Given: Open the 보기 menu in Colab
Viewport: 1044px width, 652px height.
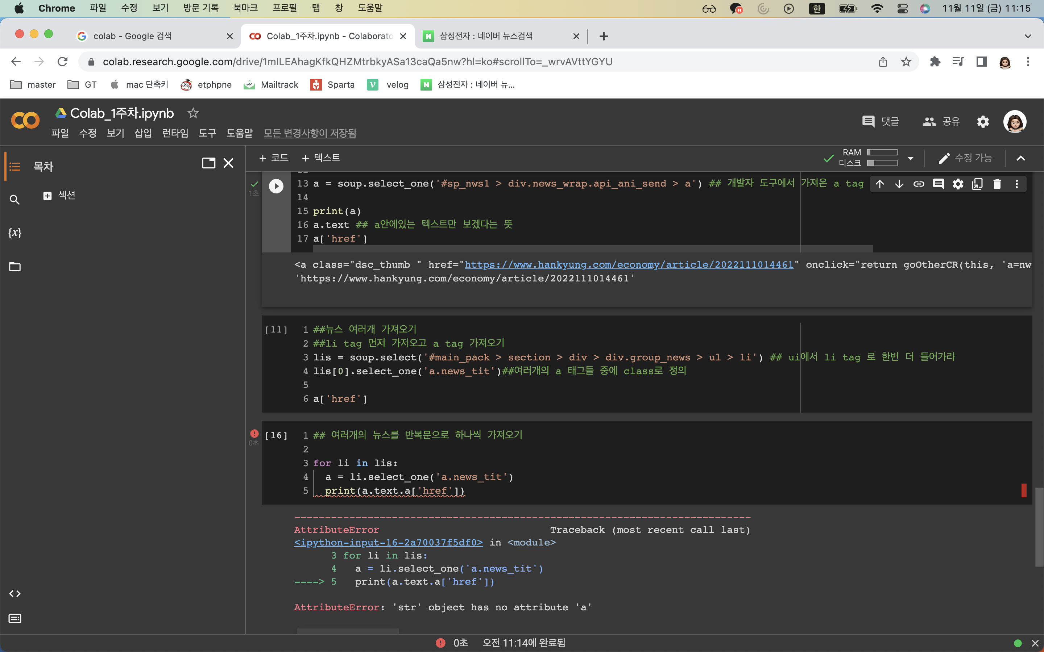Looking at the screenshot, I should (116, 133).
